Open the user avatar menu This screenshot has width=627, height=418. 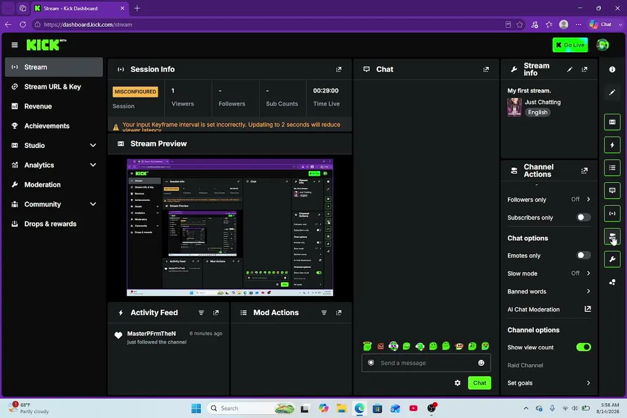pyautogui.click(x=602, y=45)
